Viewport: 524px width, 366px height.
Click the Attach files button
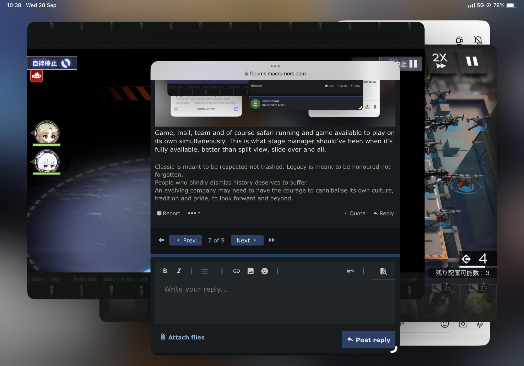(182, 337)
